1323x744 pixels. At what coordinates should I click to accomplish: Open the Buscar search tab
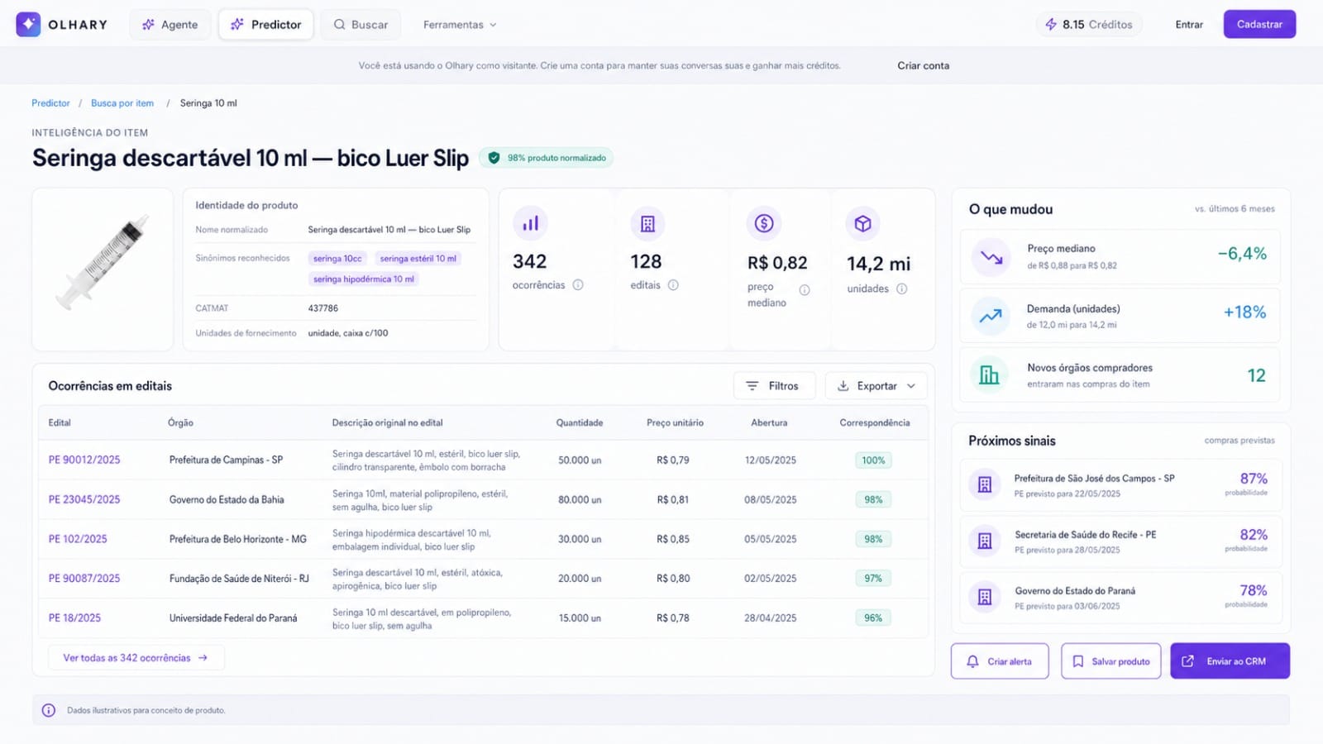[361, 25]
